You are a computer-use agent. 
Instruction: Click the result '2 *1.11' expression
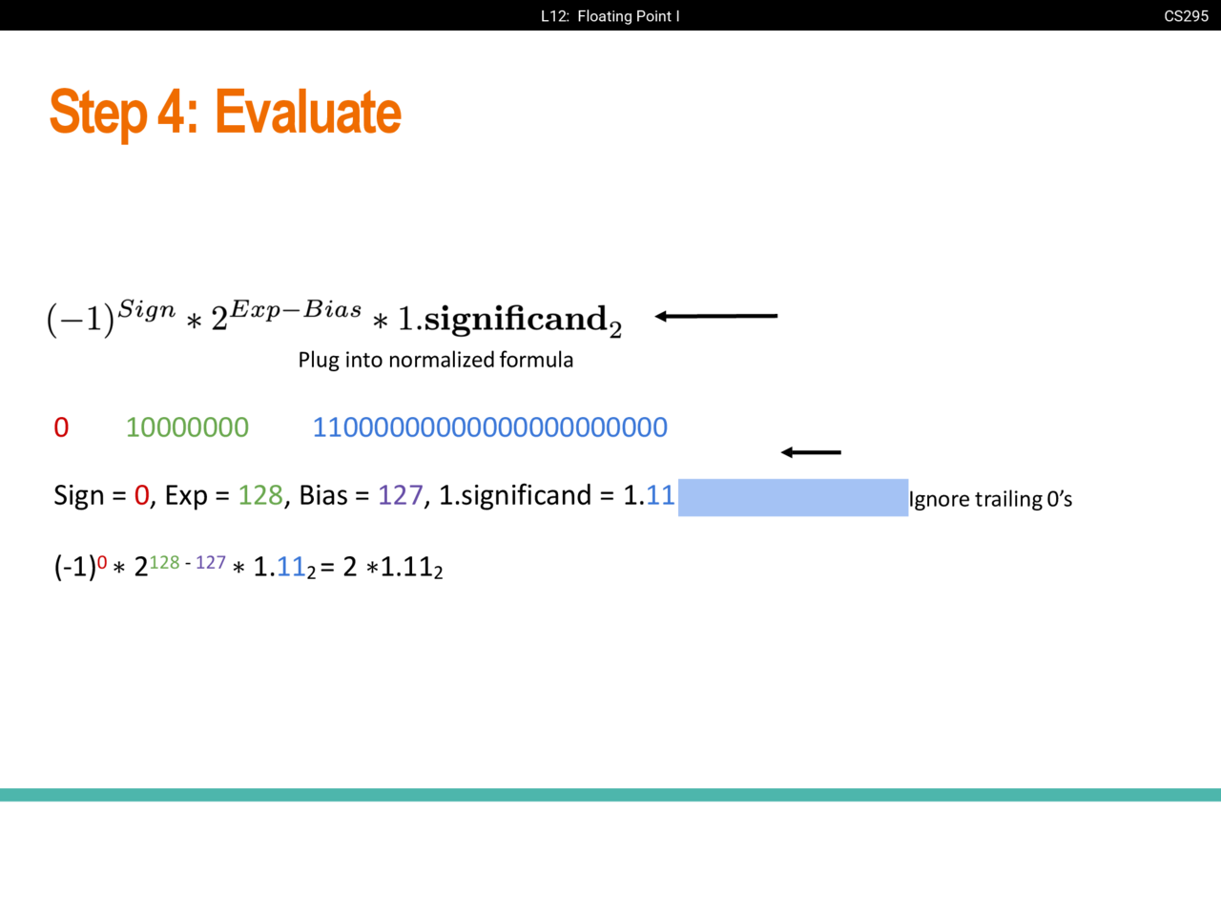[392, 568]
